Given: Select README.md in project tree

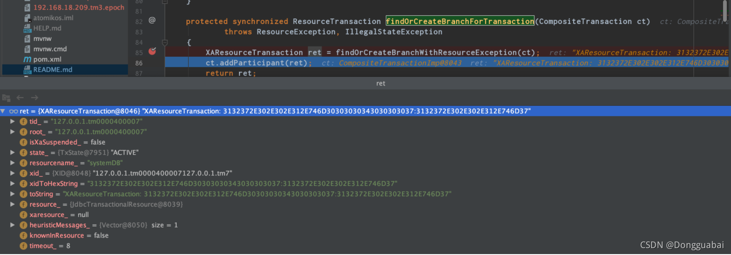Looking at the screenshot, I should 53,70.
